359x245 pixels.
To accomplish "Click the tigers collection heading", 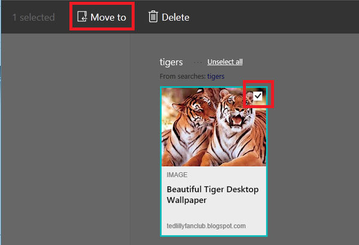I will pos(171,62).
